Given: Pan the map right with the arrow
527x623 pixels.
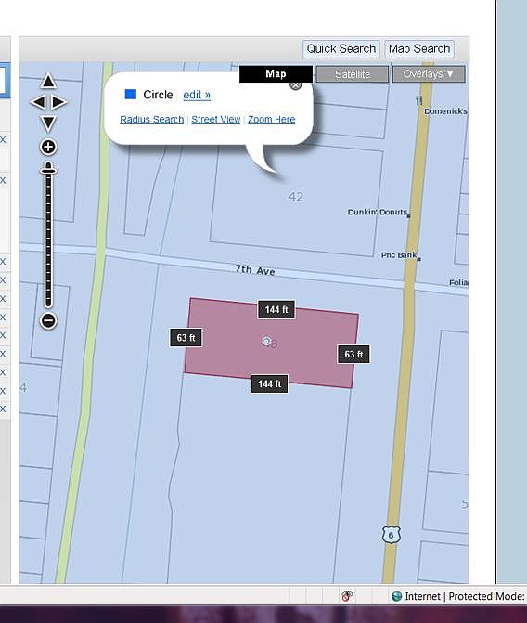Looking at the screenshot, I should 58,102.
